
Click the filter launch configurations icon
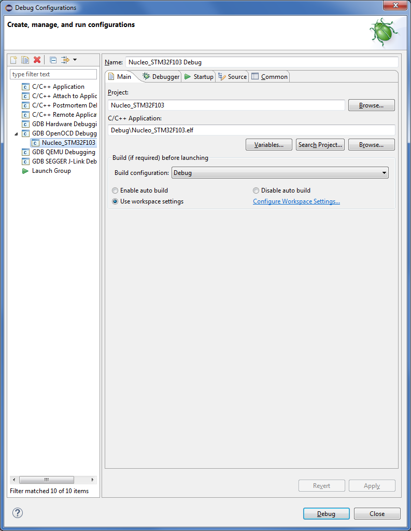tap(65, 60)
